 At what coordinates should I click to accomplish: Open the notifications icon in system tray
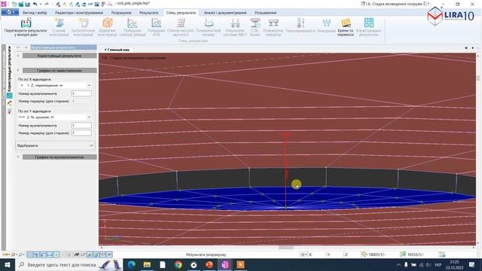[x=471, y=264]
